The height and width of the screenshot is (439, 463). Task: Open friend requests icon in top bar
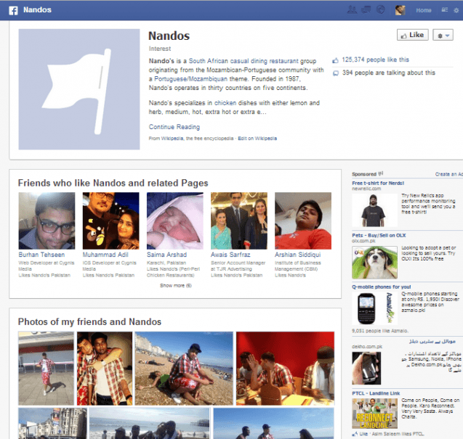click(351, 10)
